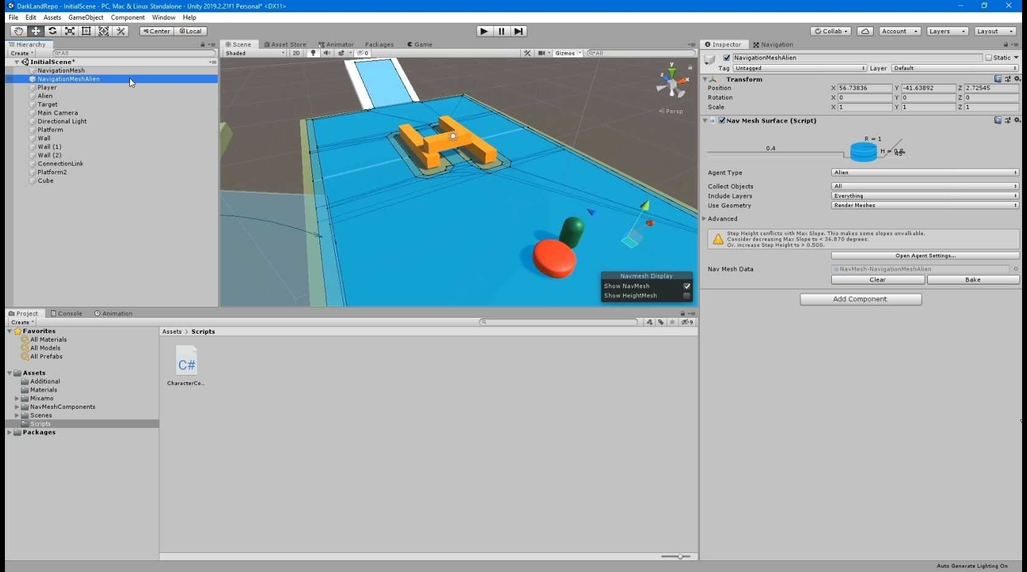This screenshot has height=572, width=1027.
Task: Switch to the Navigation tab
Action: coord(773,44)
